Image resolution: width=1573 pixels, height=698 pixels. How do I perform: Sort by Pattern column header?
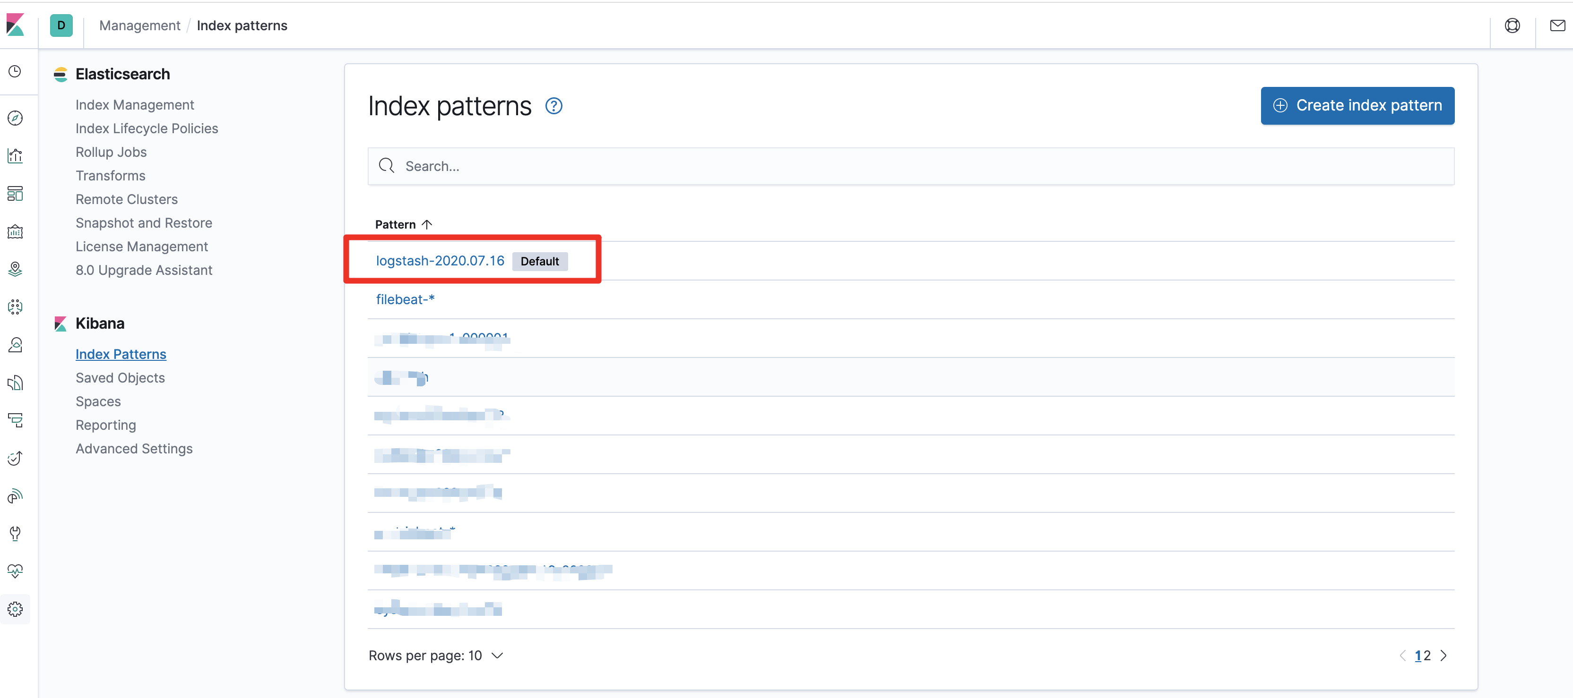click(403, 224)
